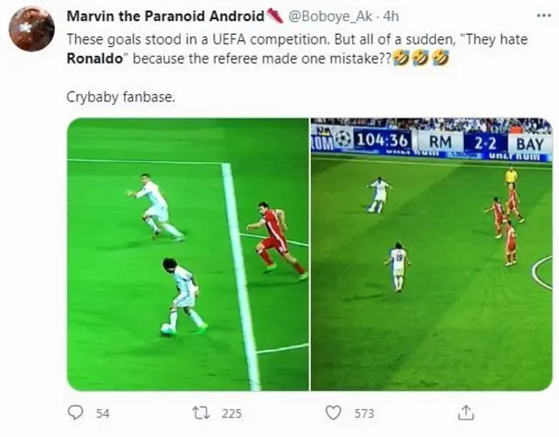The image size is (559, 437).
Task: Like the tweet with heart icon
Action: [334, 413]
